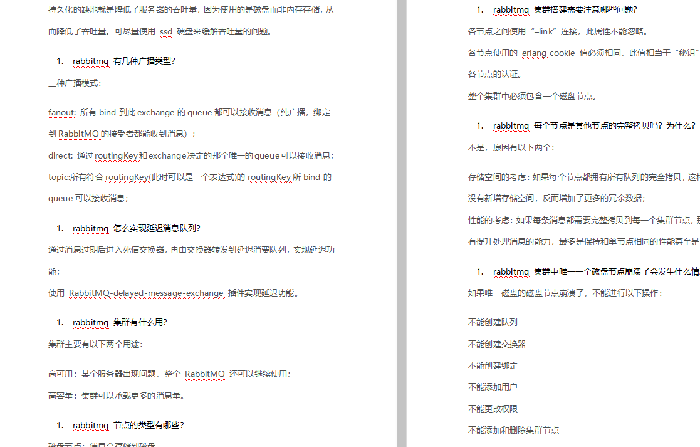Screen dimensions: 700x447
Task: Click heading 'rabbitmq 节点的类型有哪些?'
Action: 128,425
